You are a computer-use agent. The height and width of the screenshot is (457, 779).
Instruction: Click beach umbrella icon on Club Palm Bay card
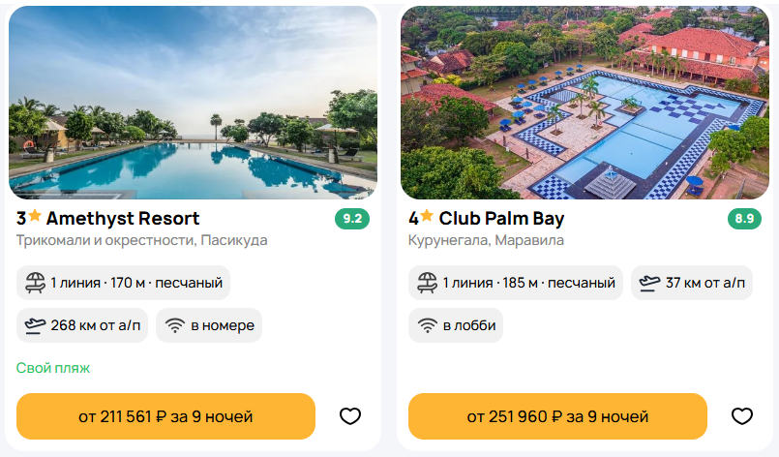428,283
